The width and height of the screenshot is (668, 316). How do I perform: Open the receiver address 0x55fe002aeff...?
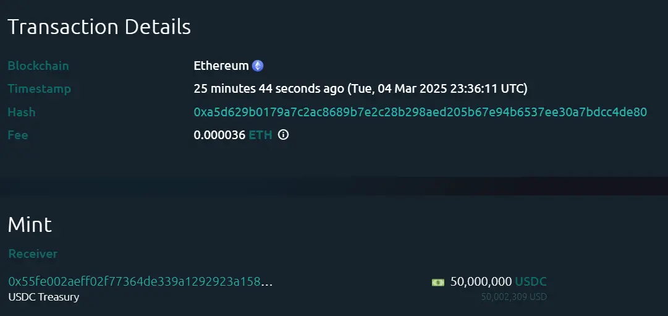(x=140, y=282)
